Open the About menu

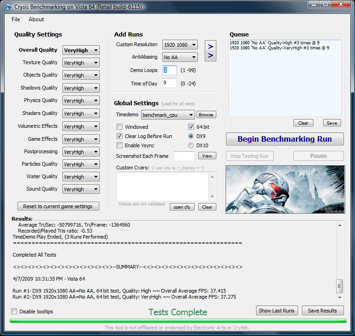(x=36, y=19)
